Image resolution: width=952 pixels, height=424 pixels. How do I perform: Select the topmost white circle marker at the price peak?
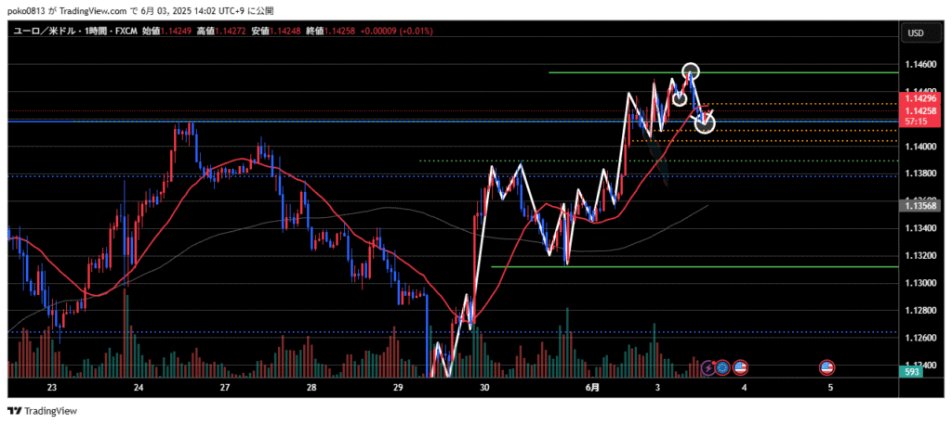tap(691, 71)
